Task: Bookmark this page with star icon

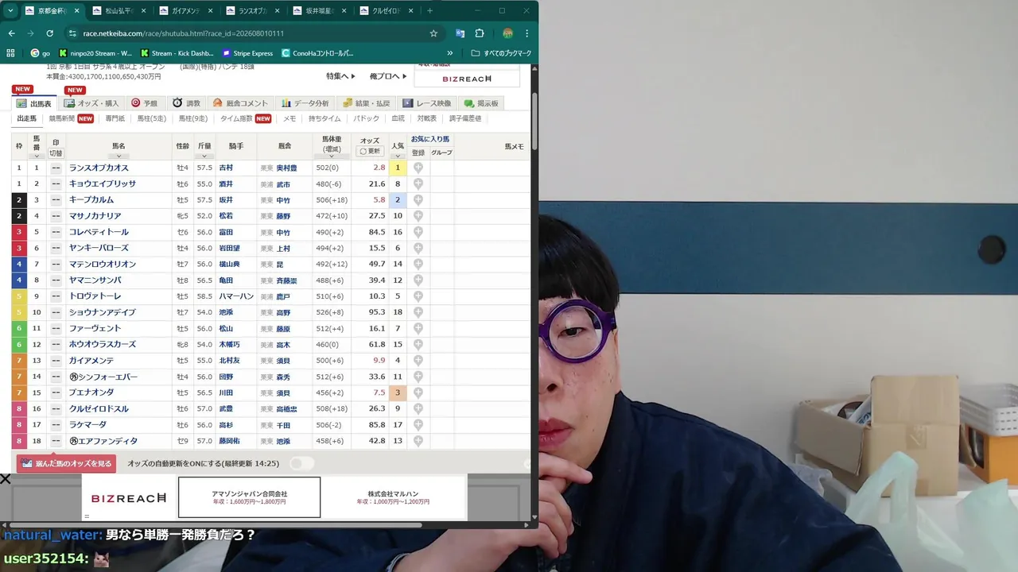Action: pyautogui.click(x=433, y=33)
